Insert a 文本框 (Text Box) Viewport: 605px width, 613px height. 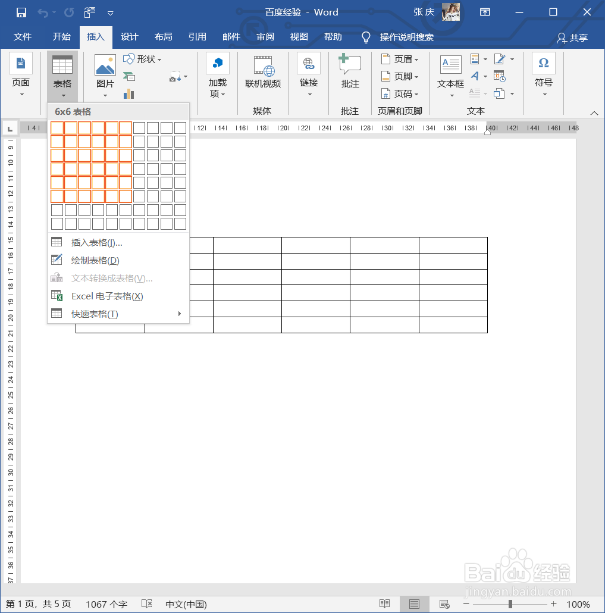click(450, 76)
